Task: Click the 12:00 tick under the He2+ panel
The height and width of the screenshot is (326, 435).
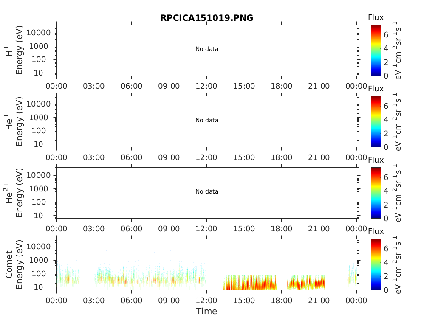Action: tap(206, 229)
